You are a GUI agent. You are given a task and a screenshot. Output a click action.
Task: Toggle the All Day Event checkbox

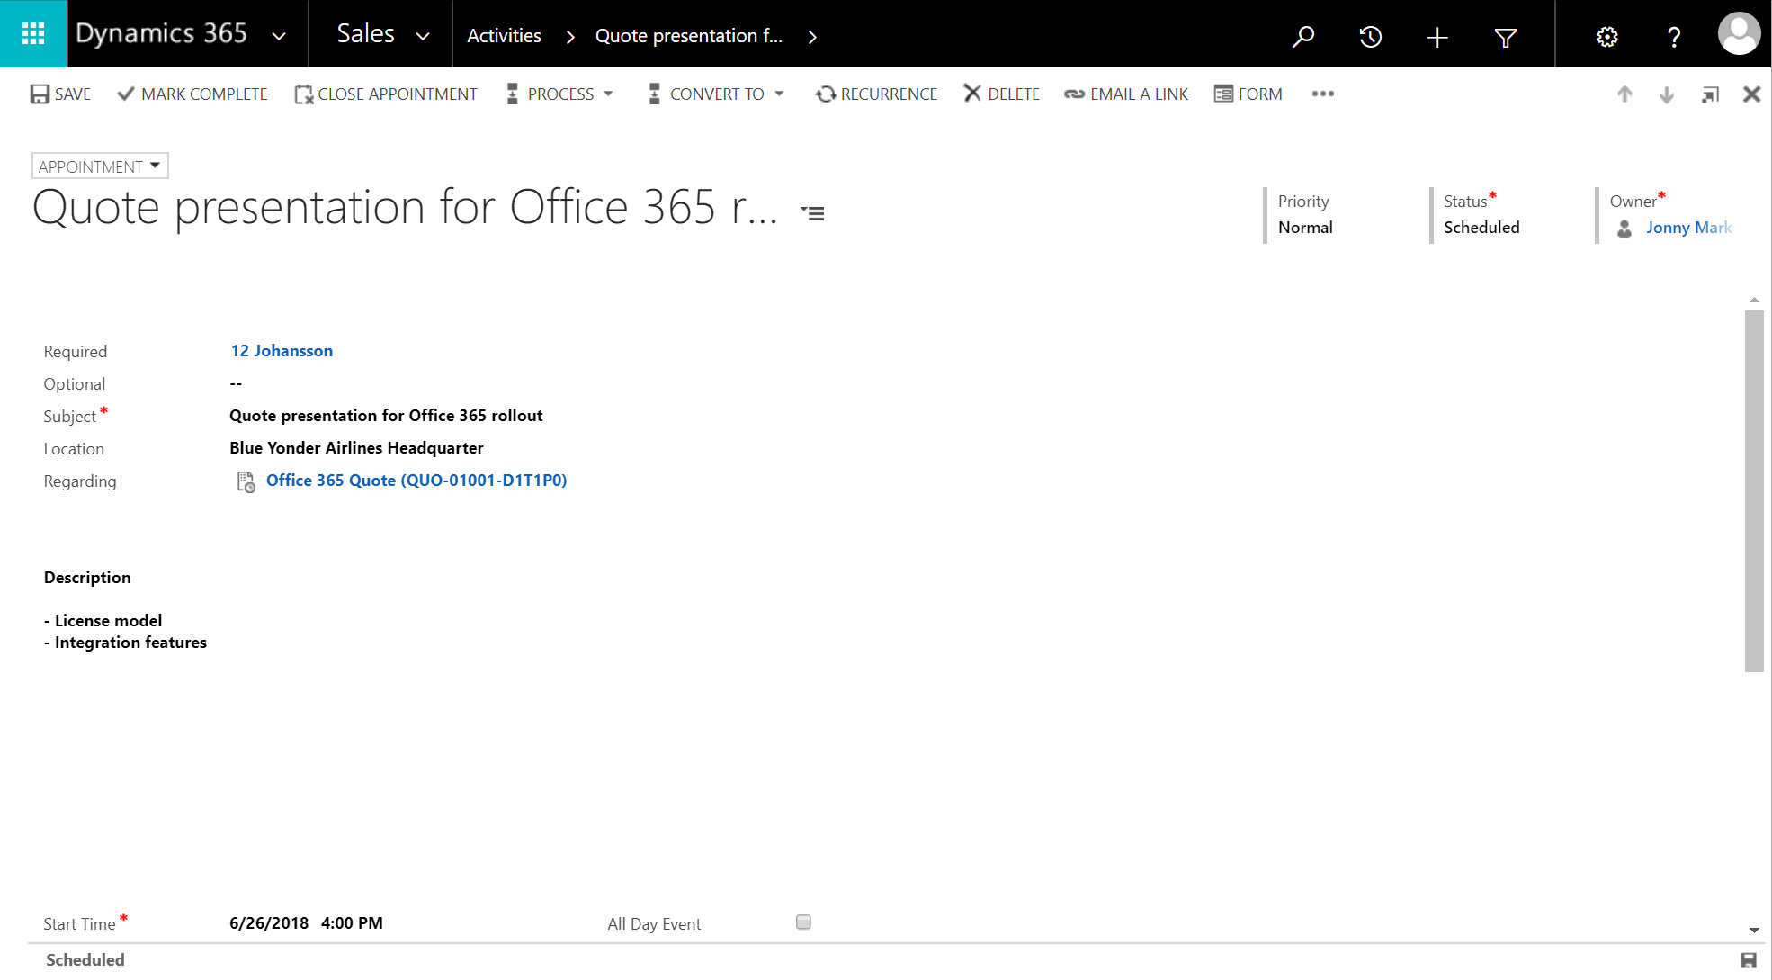803,922
